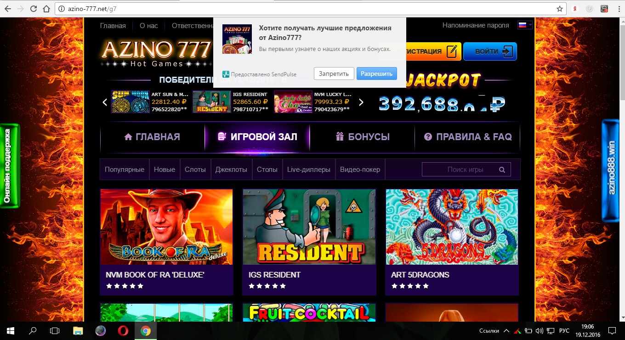Open the battery power tray icon
Viewport: 625px width, 340px height.
point(528,331)
